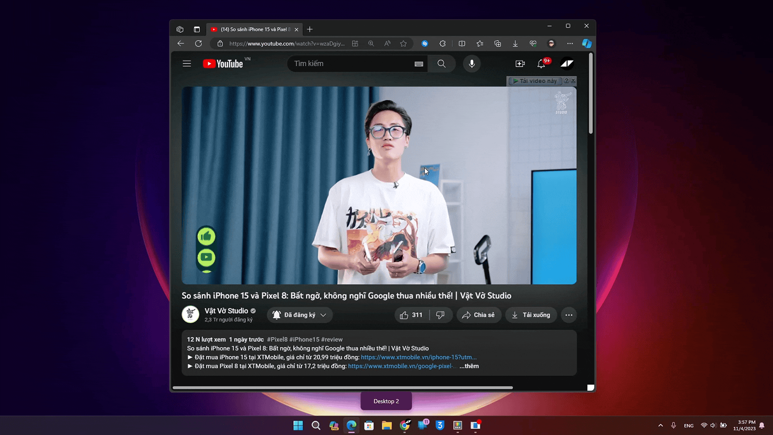This screenshot has width=773, height=435.
Task: Select the So sánh iPhone 15 tab
Action: tap(255, 29)
